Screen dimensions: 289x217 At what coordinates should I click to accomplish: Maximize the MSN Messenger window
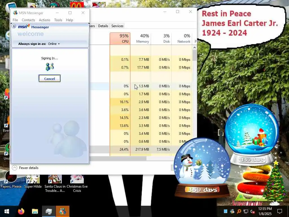(70, 13)
